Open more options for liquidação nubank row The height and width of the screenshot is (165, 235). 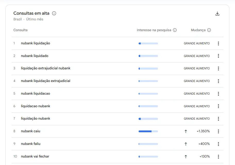(x=218, y=119)
